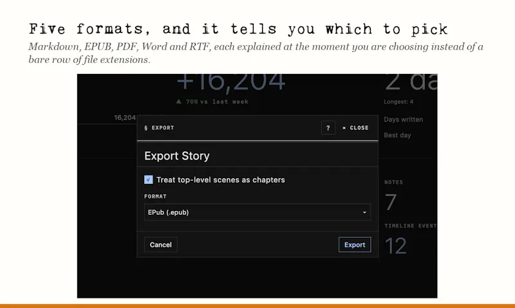Image resolution: width=515 pixels, height=308 pixels.
Task: Click the TIMELINE EVENTS label
Action: (x=411, y=226)
